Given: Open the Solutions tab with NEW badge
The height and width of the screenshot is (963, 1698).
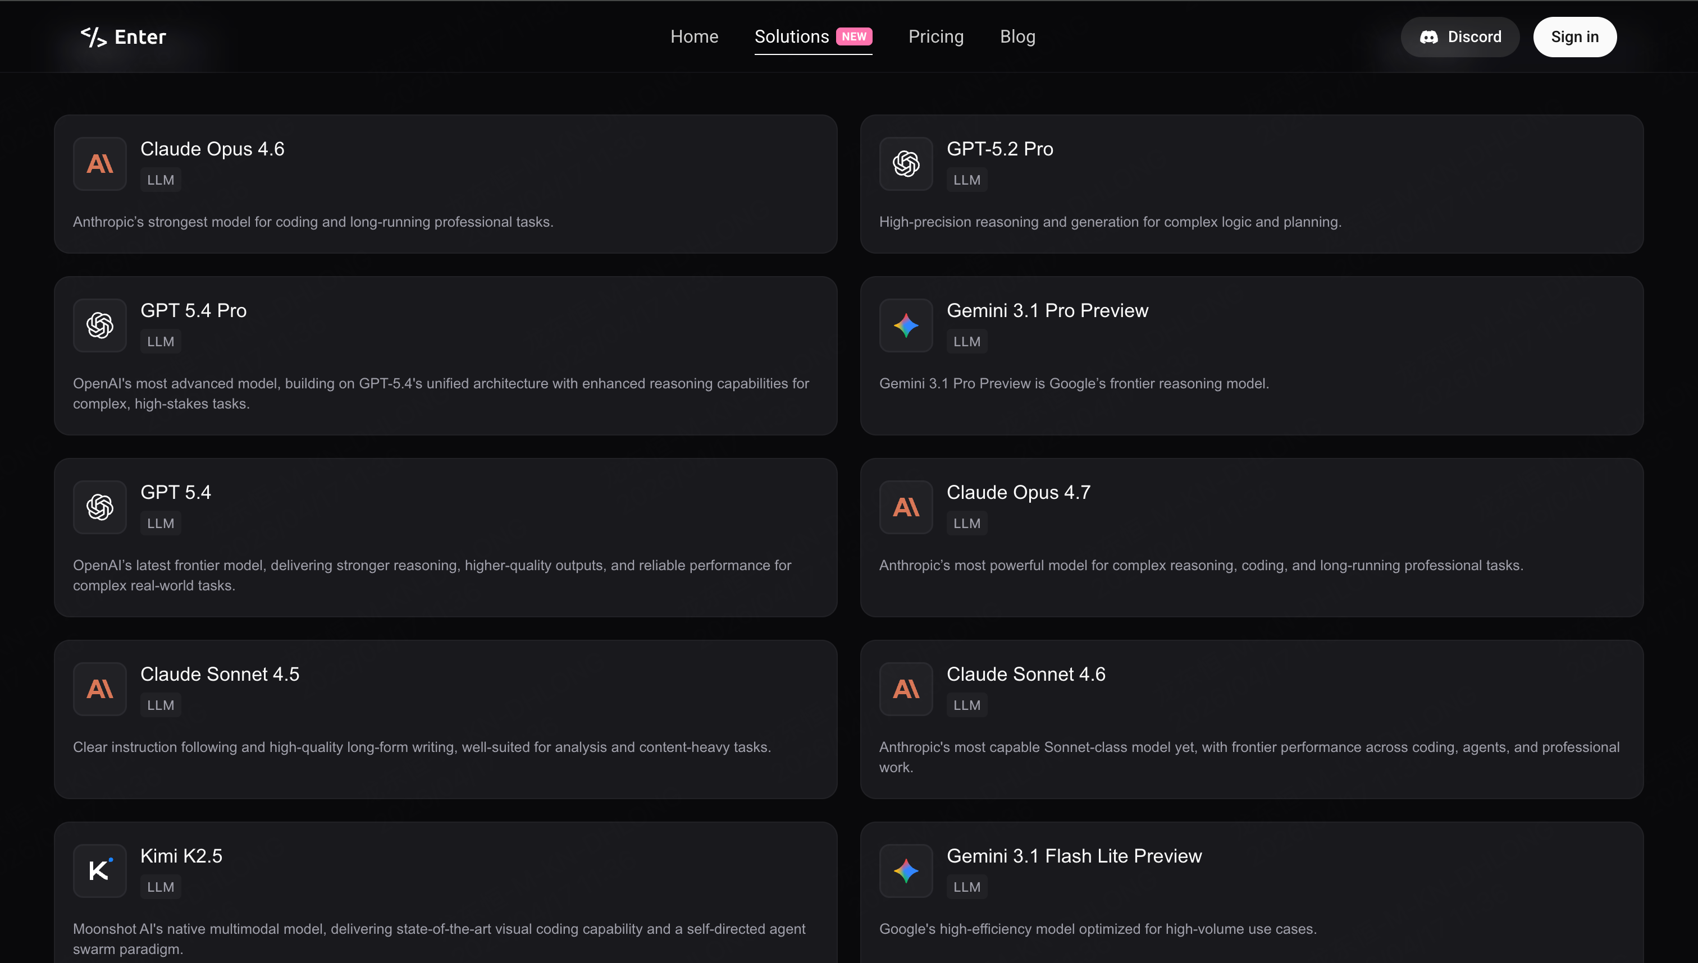Looking at the screenshot, I should pos(813,37).
